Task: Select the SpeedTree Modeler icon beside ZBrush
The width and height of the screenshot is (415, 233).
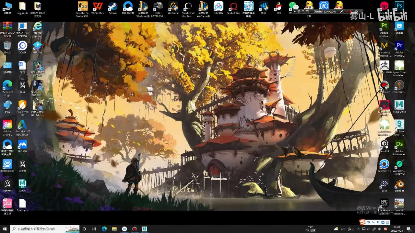Action: [399, 65]
